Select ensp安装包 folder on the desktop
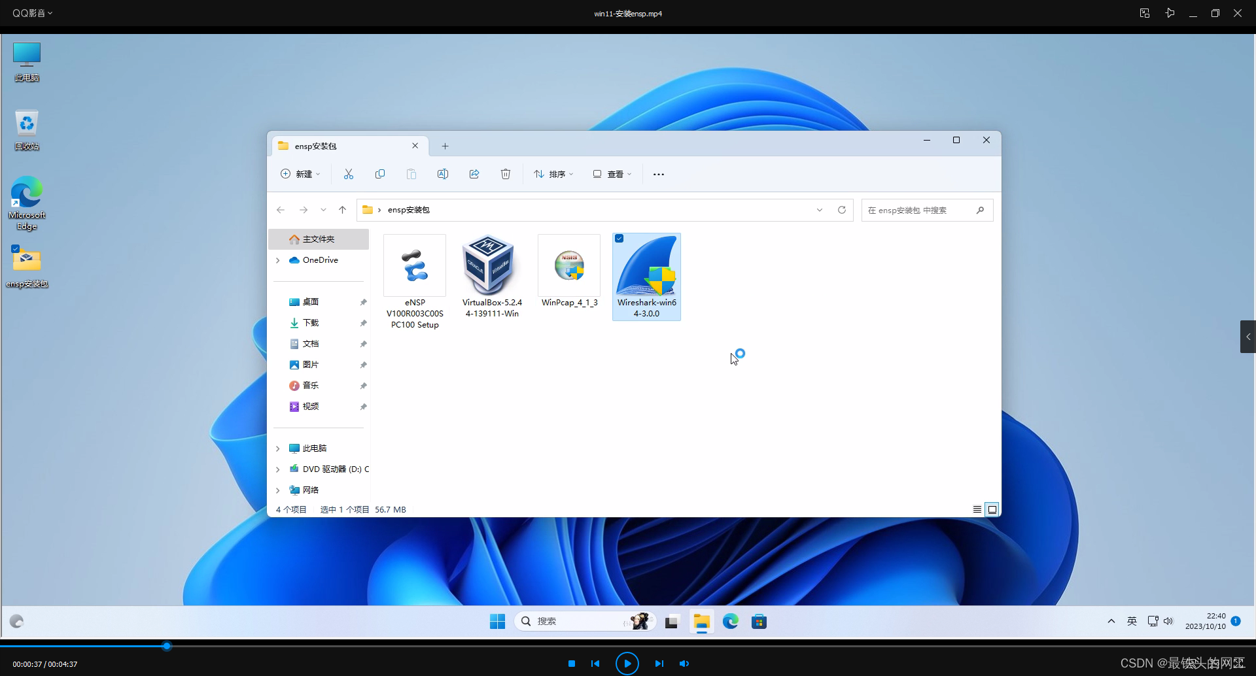Image resolution: width=1256 pixels, height=676 pixels. pos(27,267)
